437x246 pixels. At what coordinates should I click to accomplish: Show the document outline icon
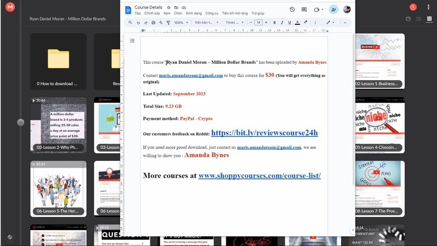tap(132, 41)
